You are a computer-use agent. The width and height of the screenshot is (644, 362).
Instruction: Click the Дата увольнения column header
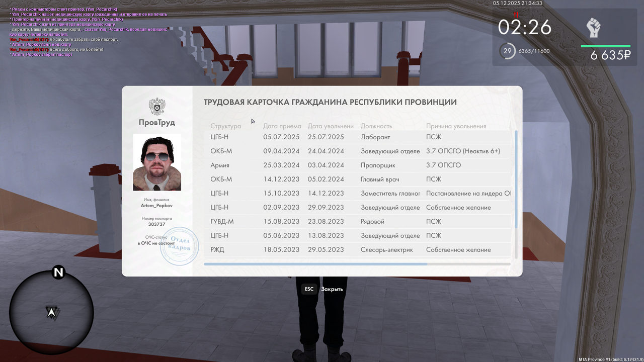point(331,126)
